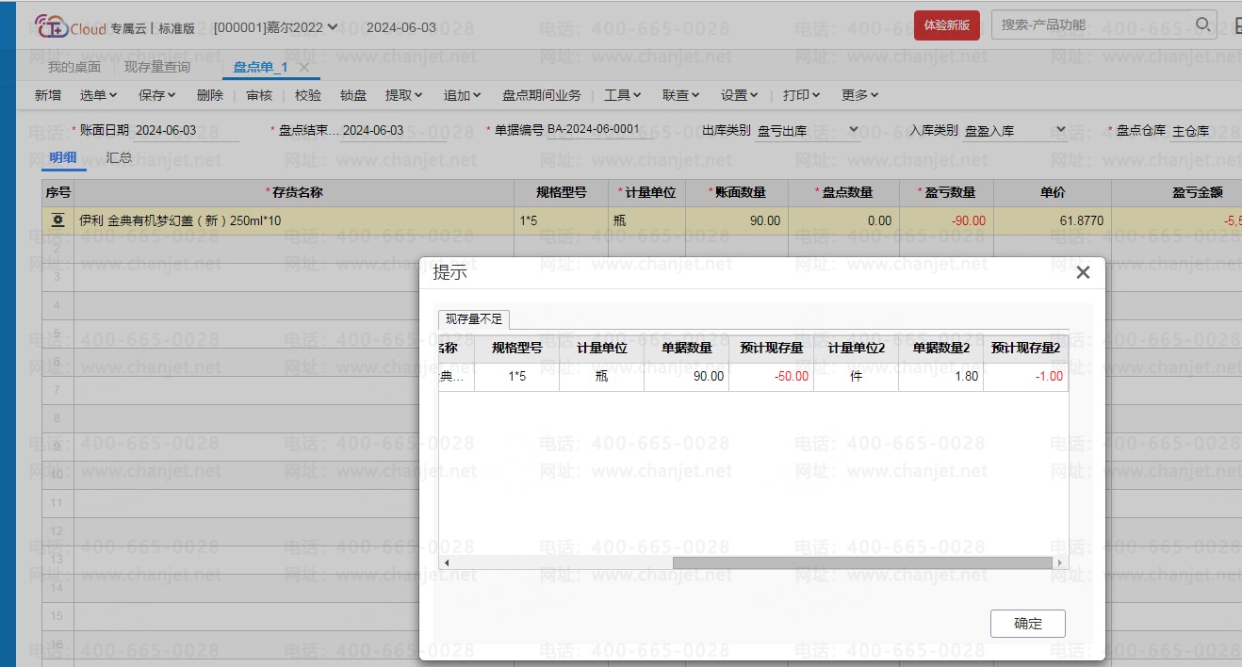The image size is (1242, 667).
Task: Click the row settings gear icon
Action: click(x=57, y=220)
